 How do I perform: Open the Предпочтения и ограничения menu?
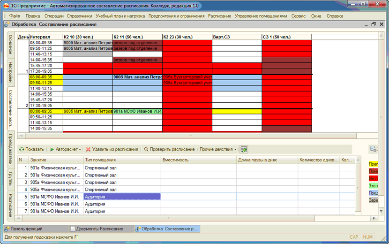[x=176, y=16]
